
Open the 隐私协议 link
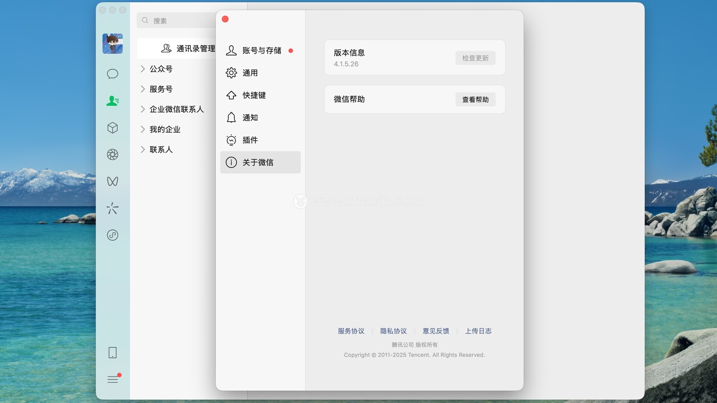coord(393,331)
